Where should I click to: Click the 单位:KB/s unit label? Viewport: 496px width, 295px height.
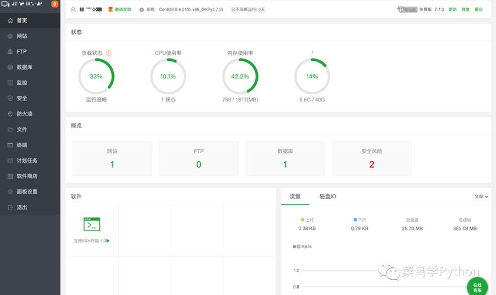click(302, 246)
